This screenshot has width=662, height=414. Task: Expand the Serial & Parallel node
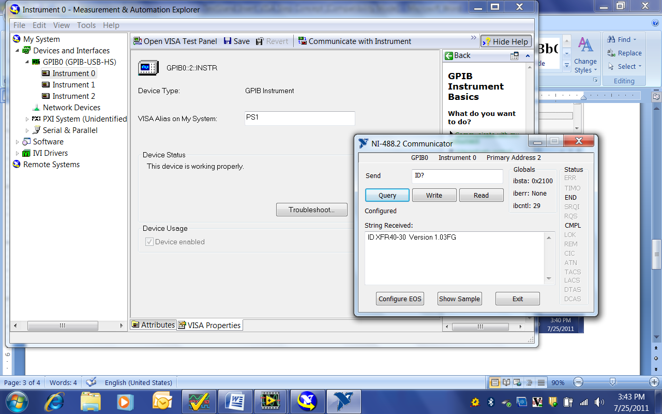coord(27,130)
